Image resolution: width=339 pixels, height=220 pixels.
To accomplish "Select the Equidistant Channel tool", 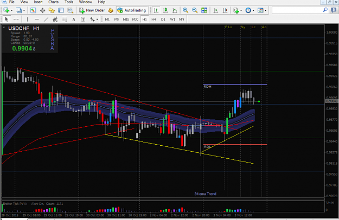I will (x=55, y=20).
